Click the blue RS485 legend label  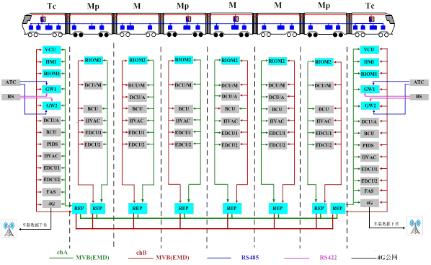pyautogui.click(x=250, y=258)
